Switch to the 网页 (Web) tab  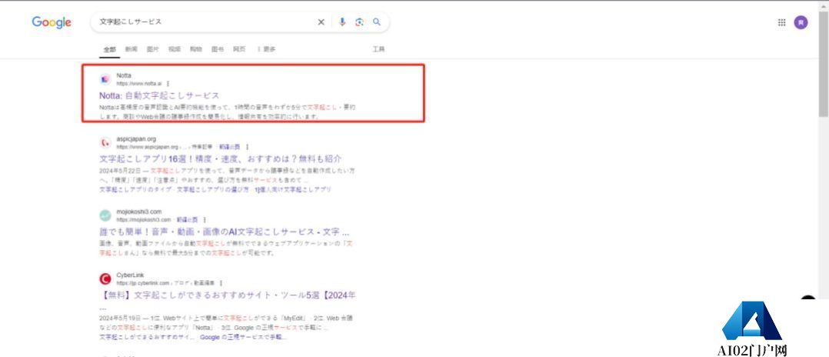pyautogui.click(x=239, y=49)
